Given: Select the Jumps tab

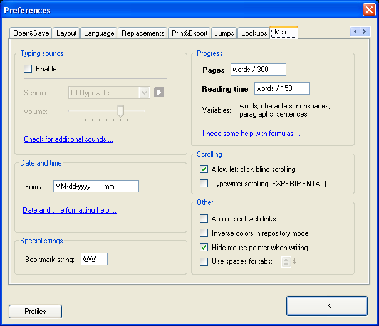Looking at the screenshot, I should click(224, 33).
